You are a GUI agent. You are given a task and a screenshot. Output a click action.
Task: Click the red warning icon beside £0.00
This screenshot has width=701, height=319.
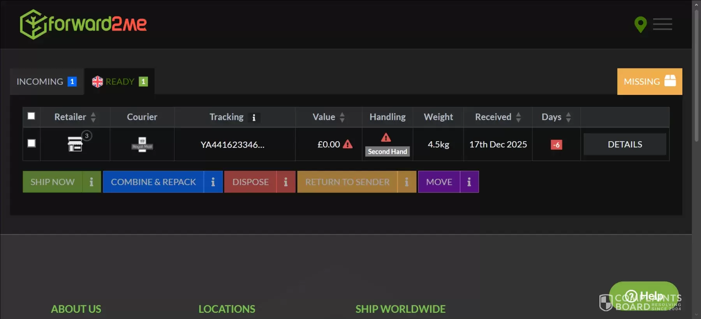click(x=348, y=144)
